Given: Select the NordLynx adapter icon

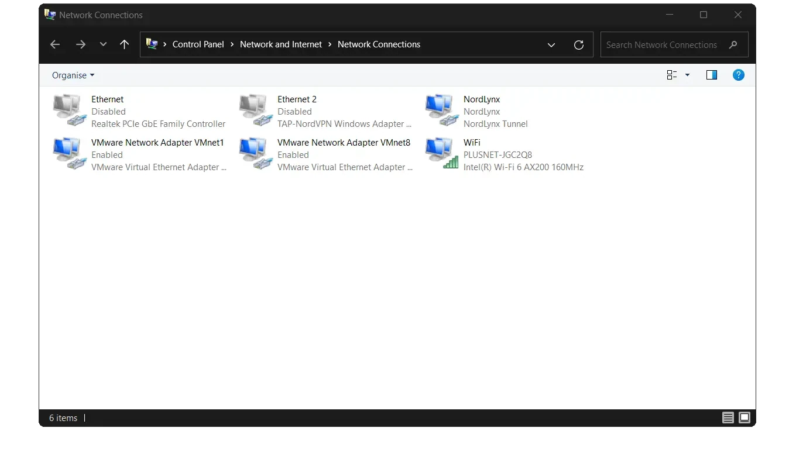Looking at the screenshot, I should coord(442,111).
